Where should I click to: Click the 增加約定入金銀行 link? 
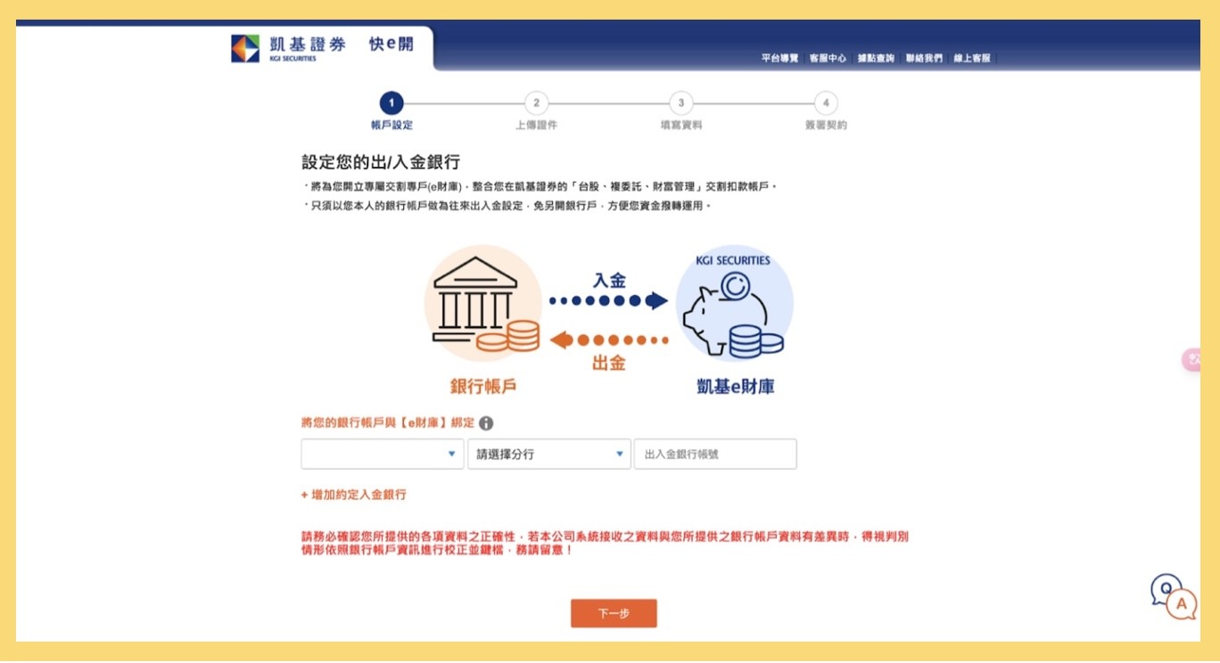click(x=355, y=495)
